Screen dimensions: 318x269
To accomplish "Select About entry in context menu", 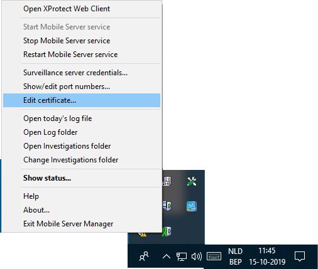I will [x=82, y=210].
